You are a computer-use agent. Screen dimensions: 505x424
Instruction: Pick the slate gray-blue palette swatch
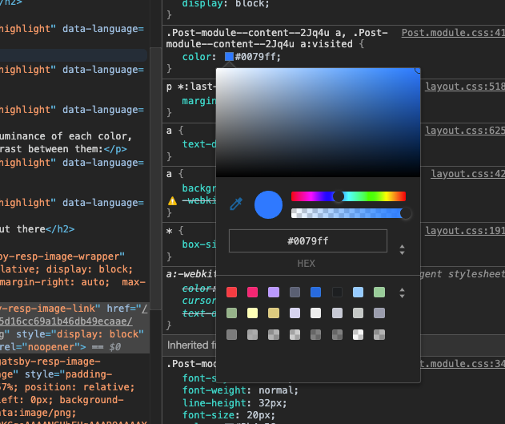tap(295, 292)
